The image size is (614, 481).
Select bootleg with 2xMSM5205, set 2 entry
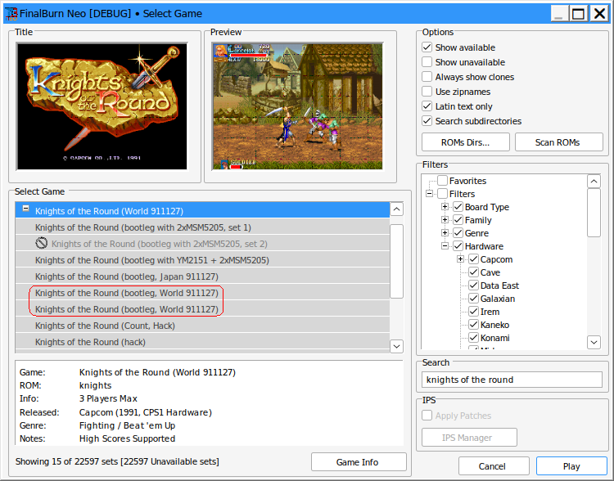click(202, 244)
